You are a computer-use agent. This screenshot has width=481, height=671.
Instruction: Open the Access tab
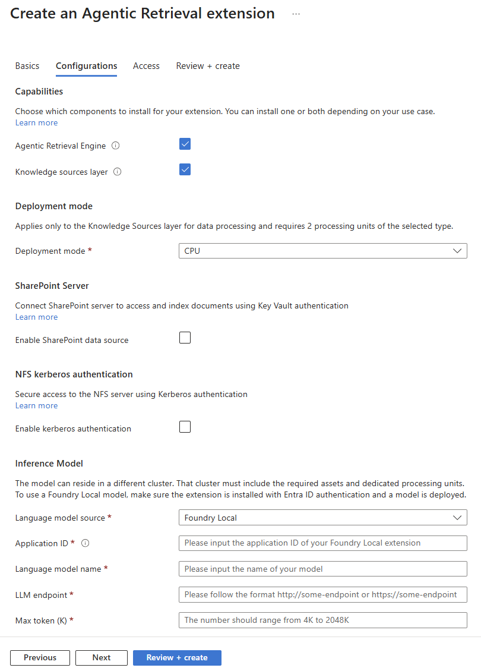point(146,66)
